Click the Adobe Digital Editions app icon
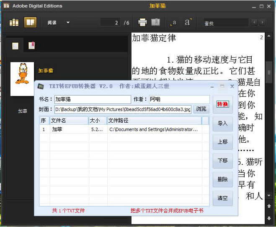This screenshot has width=276, height=227. [6, 6]
